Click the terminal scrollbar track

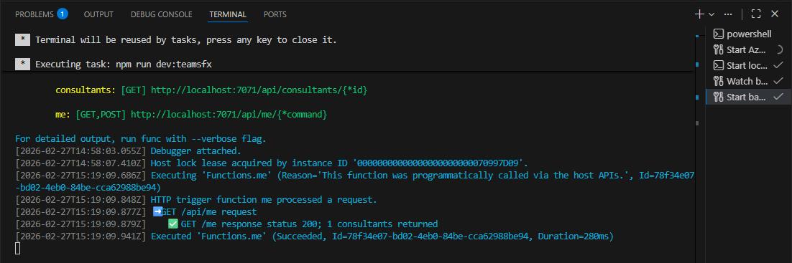tap(697, 151)
